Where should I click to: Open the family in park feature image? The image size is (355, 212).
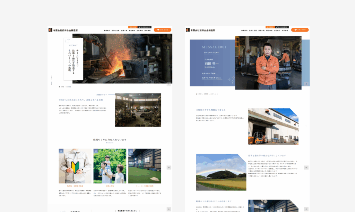click(x=110, y=166)
